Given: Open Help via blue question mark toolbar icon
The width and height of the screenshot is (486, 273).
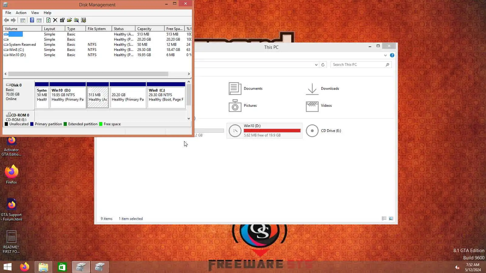Looking at the screenshot, I should coord(32,20).
